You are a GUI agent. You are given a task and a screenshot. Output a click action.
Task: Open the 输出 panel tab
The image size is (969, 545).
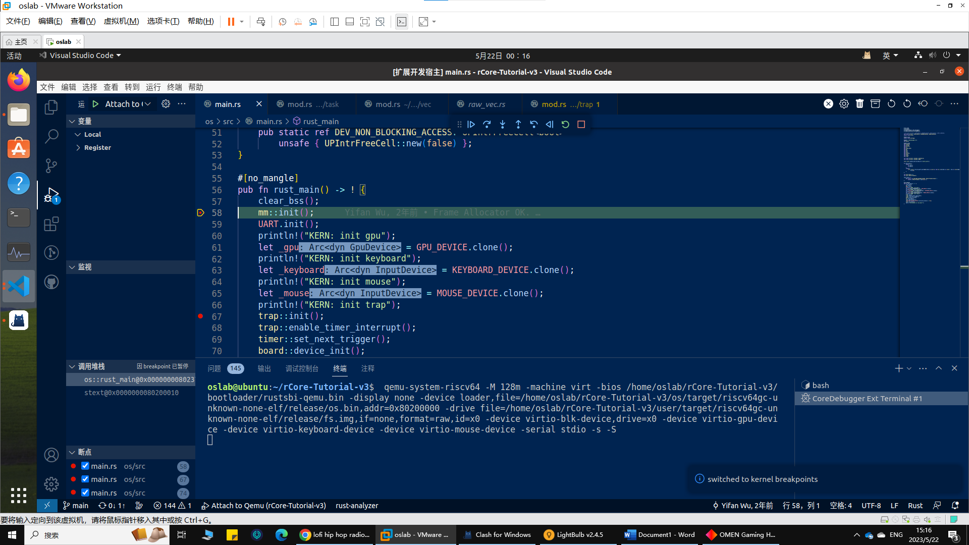[264, 368]
